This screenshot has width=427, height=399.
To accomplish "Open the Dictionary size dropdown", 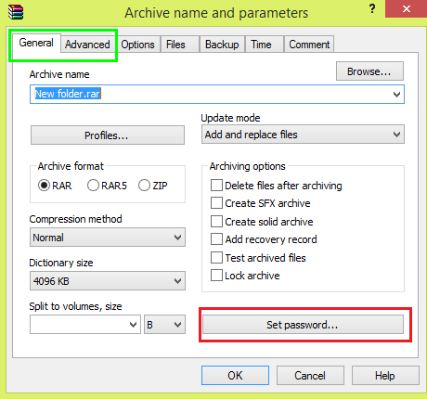I will point(108,281).
